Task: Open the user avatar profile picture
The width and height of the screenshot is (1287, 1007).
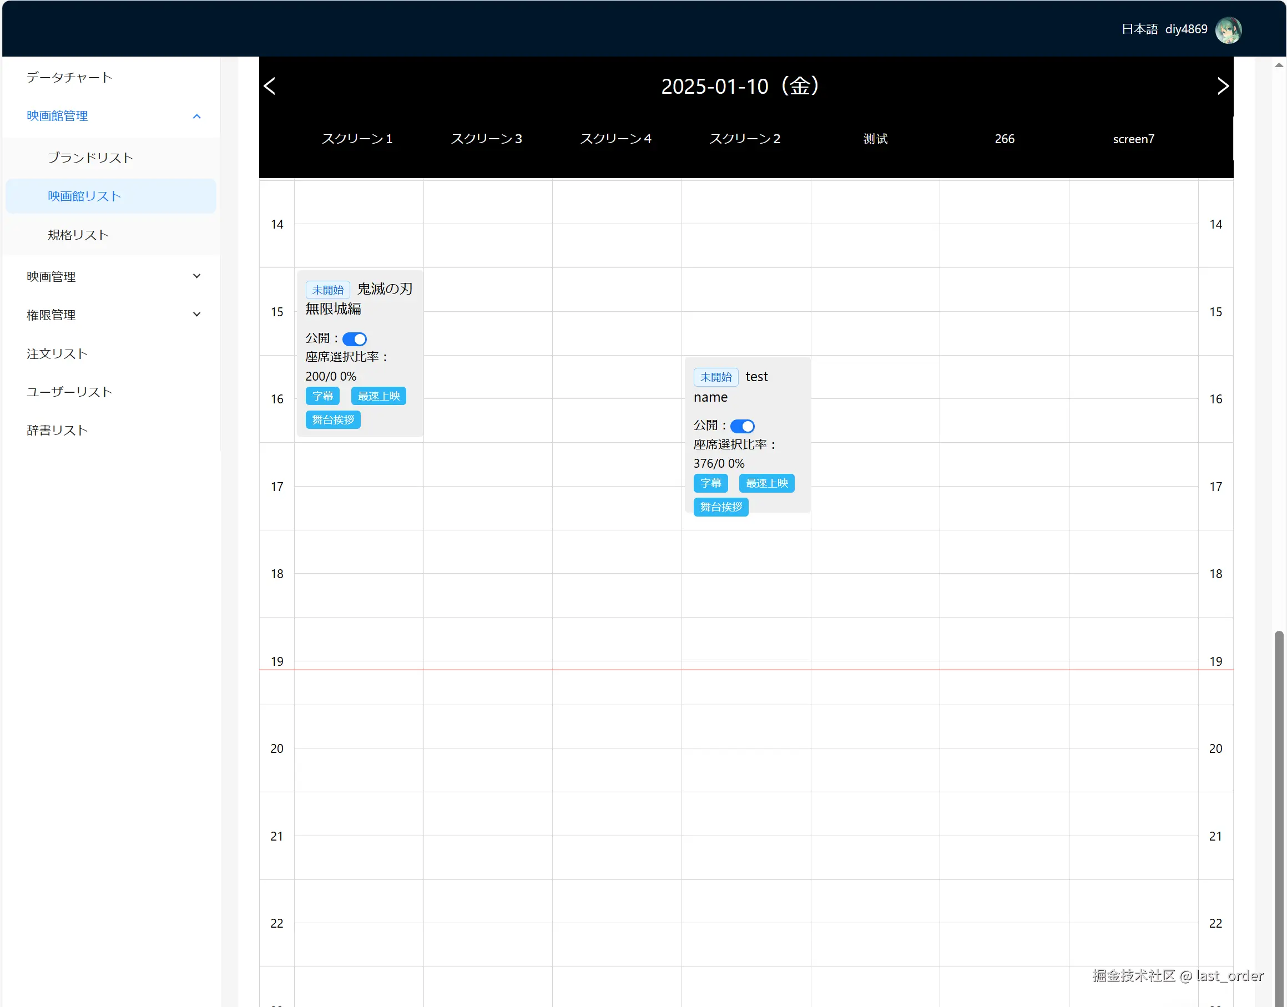Action: (x=1228, y=29)
